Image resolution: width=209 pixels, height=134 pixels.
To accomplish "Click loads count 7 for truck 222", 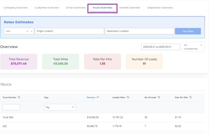I will (145, 126).
